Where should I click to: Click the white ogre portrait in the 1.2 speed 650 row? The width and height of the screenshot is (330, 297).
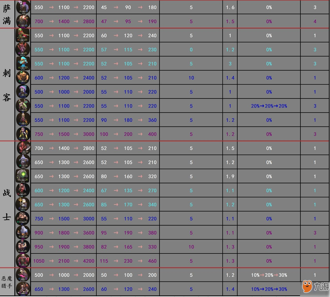click(x=23, y=162)
